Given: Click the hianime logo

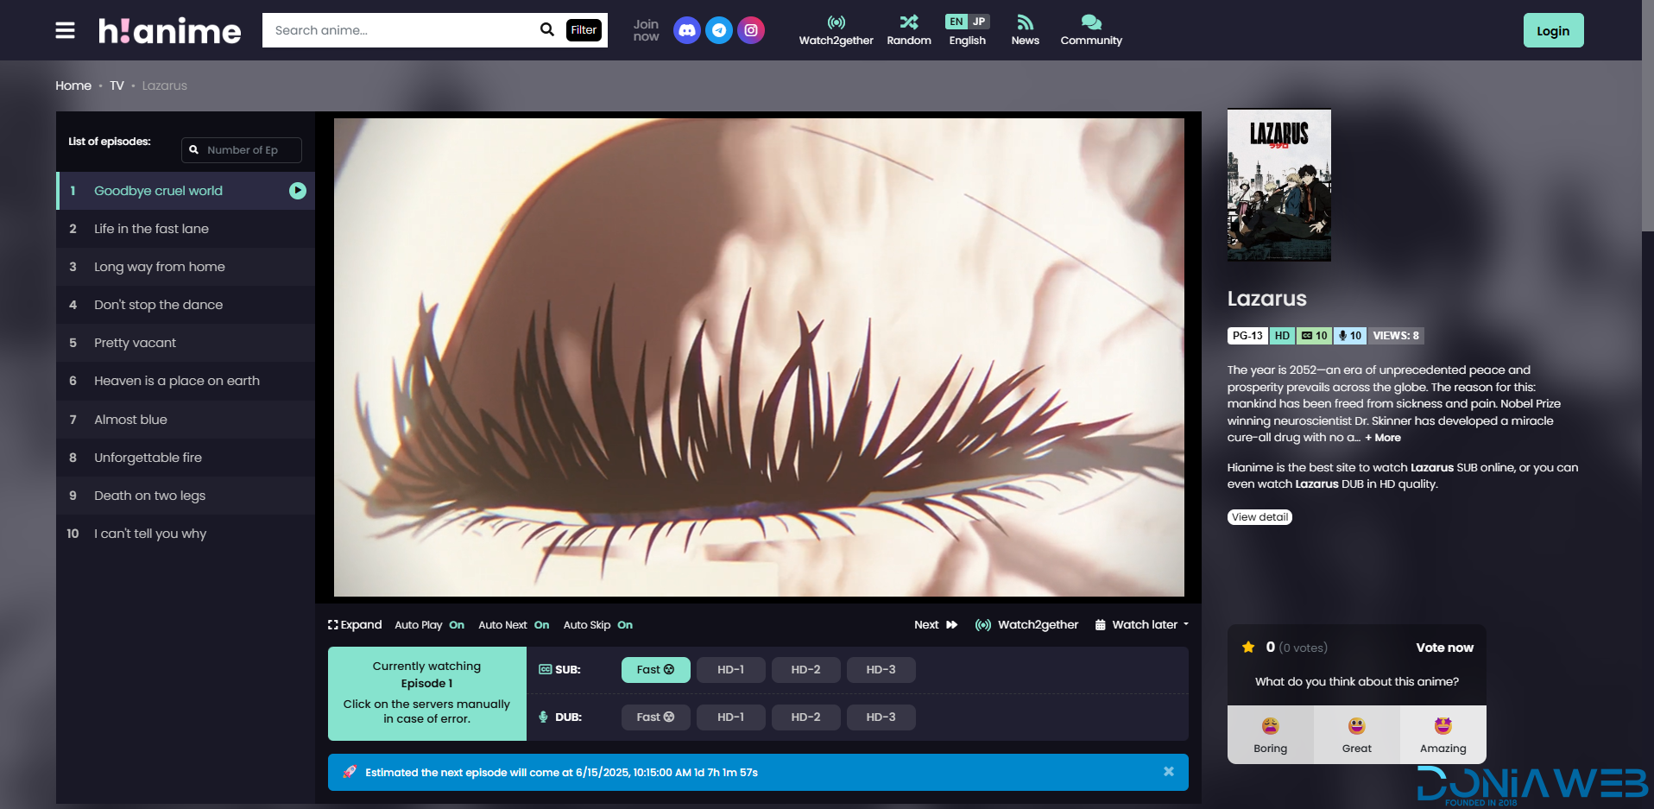Looking at the screenshot, I should tap(169, 30).
